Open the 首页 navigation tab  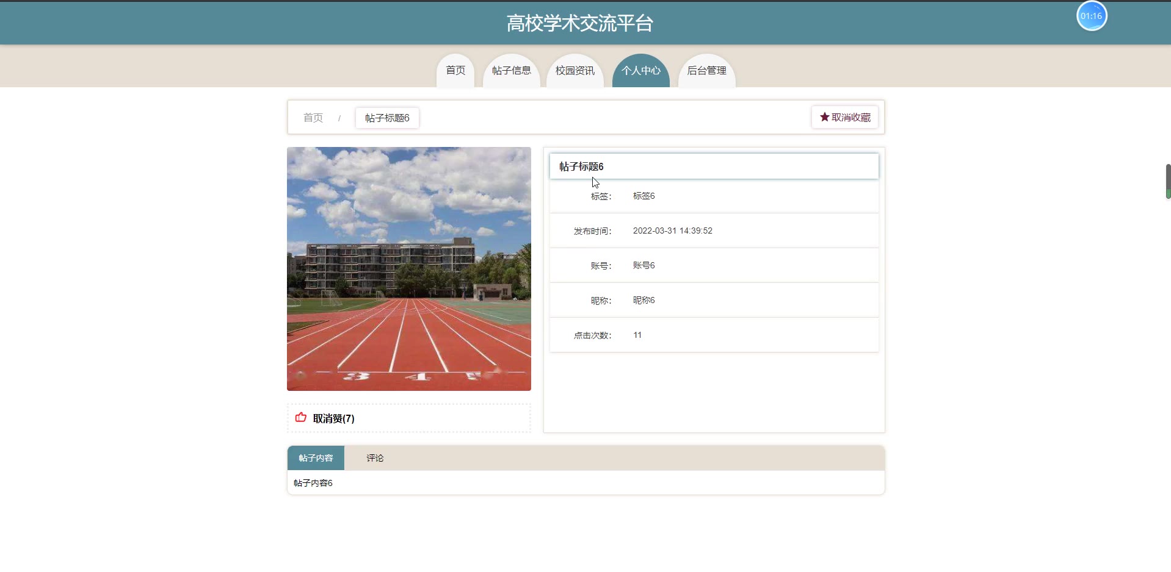click(455, 71)
